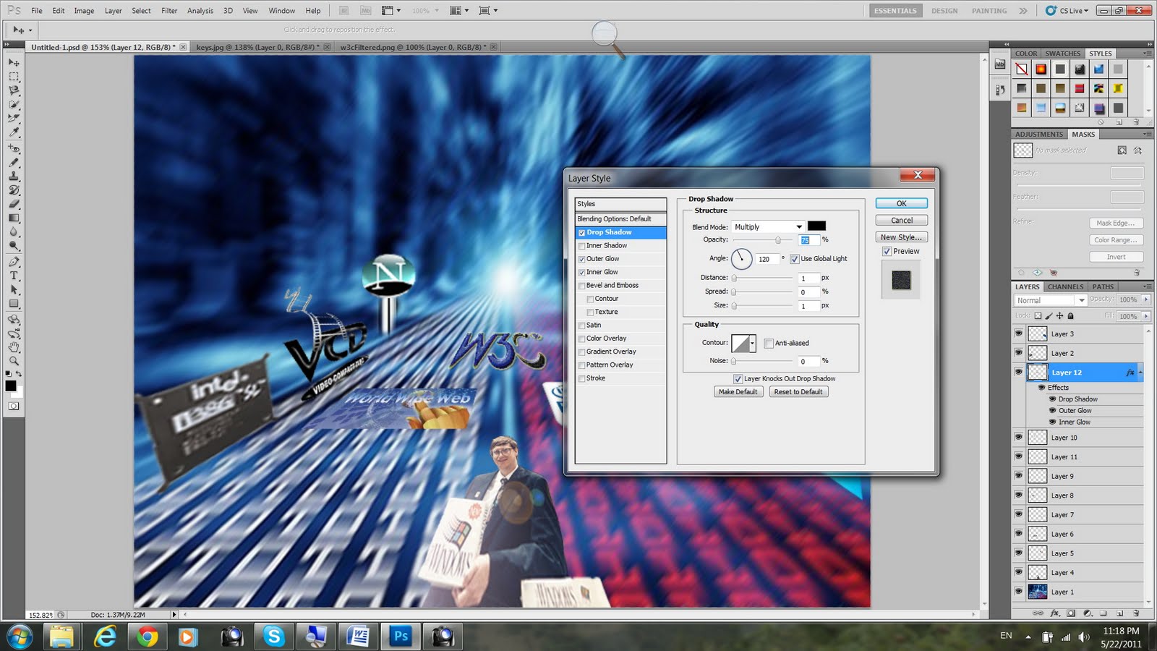Open Skype from the taskbar
The image size is (1157, 651).
click(x=274, y=637)
